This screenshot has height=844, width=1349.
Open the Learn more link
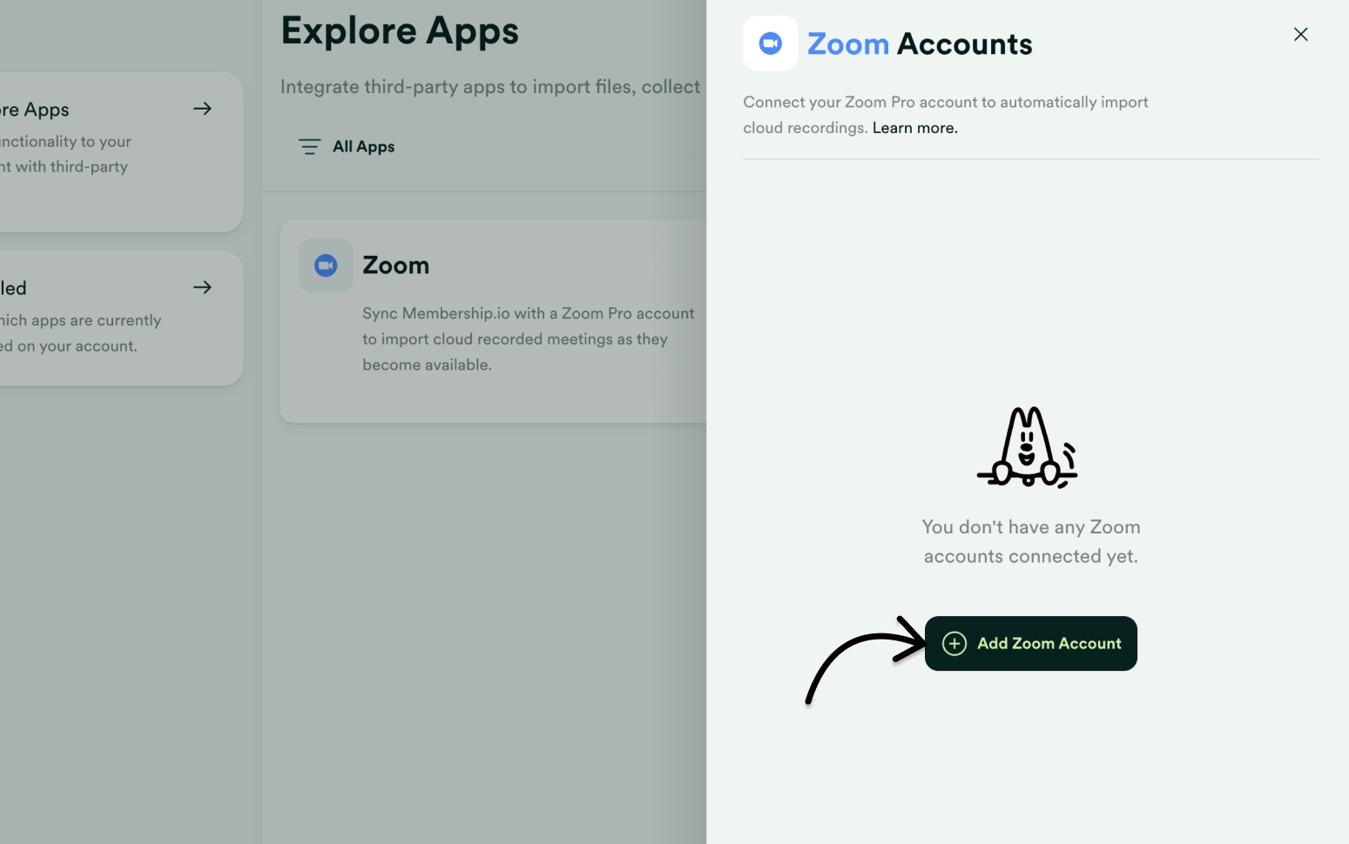(914, 127)
